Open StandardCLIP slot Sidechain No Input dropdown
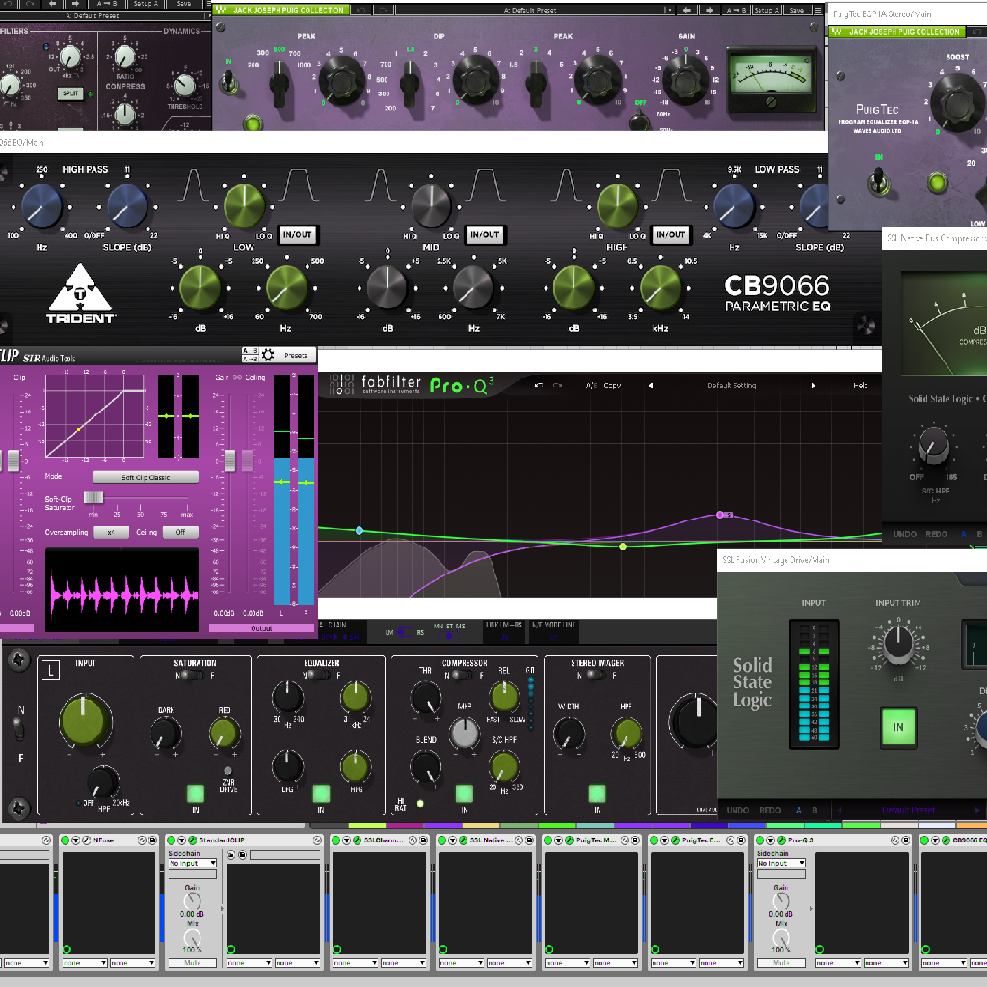987x987 pixels. coord(192,863)
